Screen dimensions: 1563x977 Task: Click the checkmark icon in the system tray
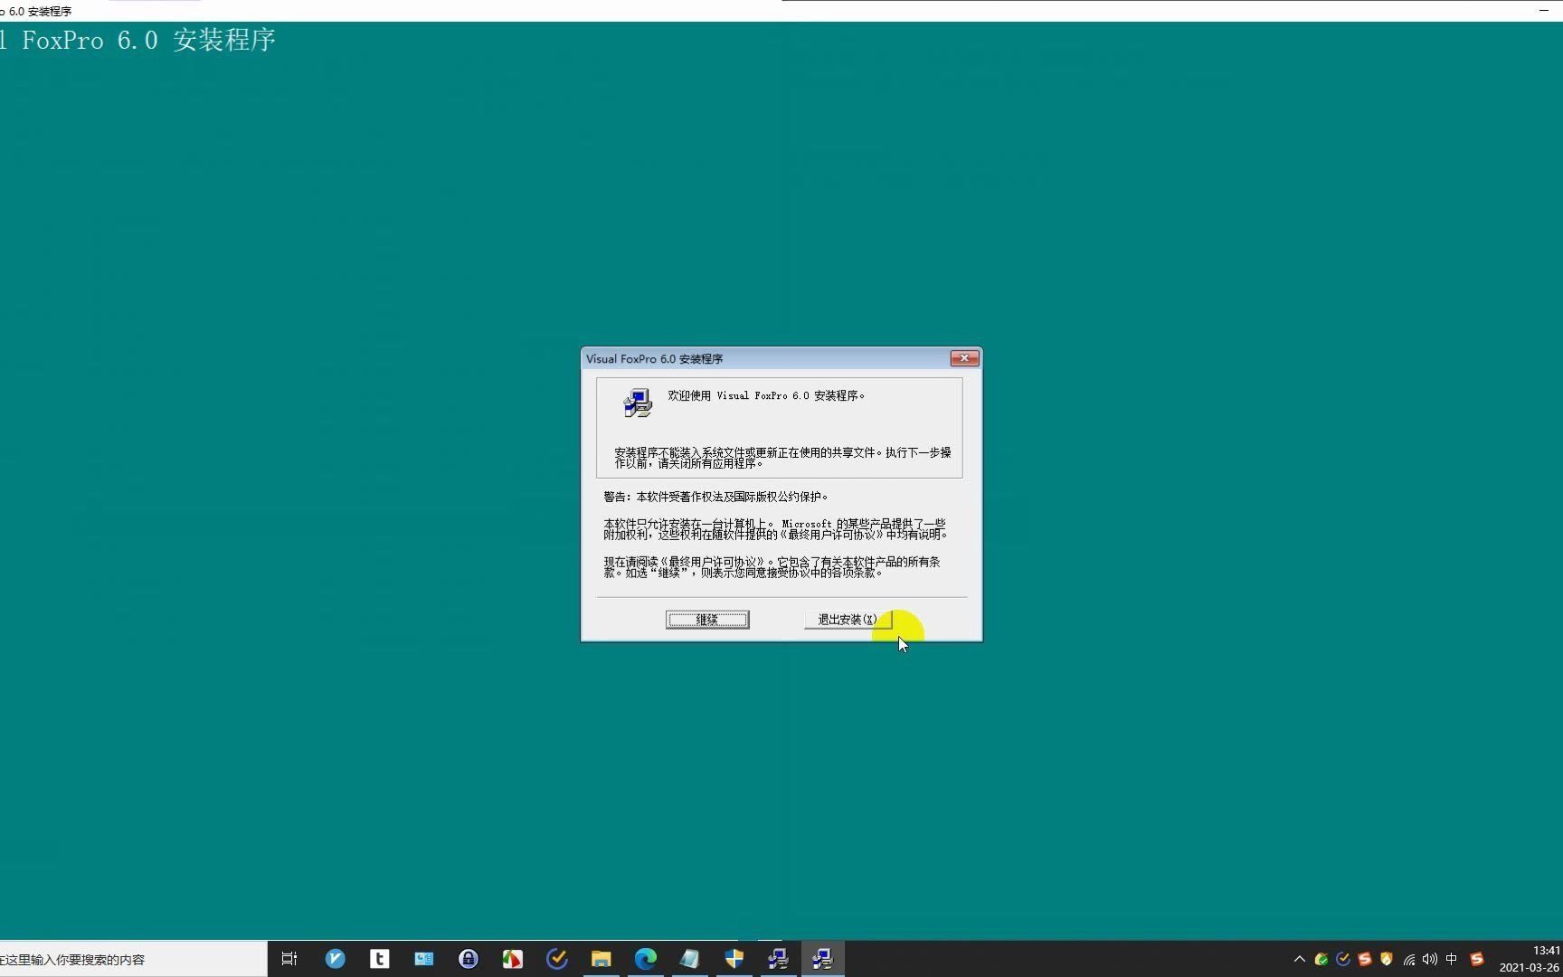[x=1343, y=959]
